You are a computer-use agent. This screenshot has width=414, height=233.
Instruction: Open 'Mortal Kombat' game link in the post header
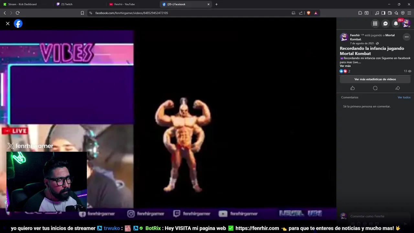click(x=372, y=37)
